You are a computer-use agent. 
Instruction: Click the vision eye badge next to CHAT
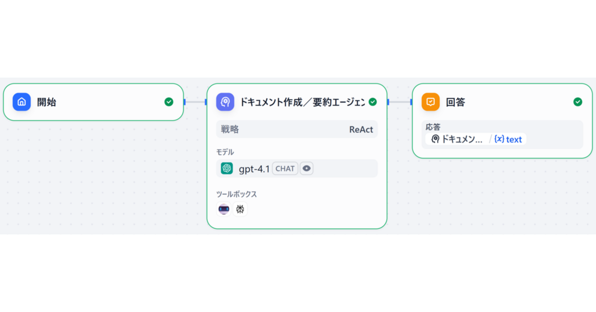click(306, 168)
